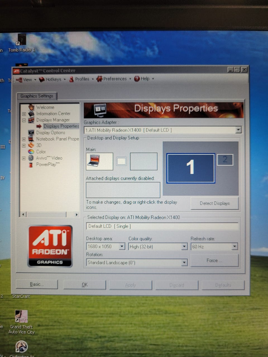Click the Avivo Video icon

pos(31,158)
